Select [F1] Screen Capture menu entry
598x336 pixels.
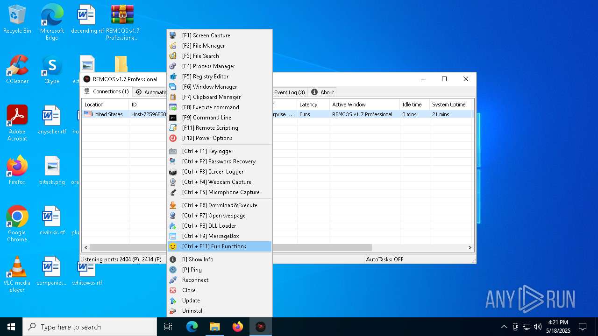click(220, 35)
